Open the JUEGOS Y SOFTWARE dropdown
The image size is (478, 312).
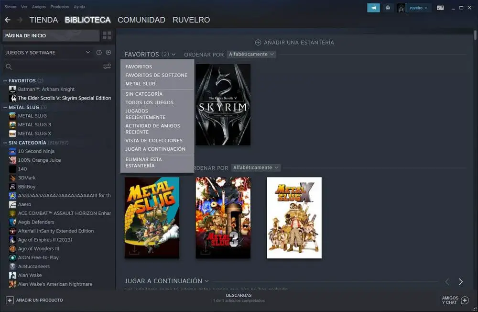click(47, 53)
